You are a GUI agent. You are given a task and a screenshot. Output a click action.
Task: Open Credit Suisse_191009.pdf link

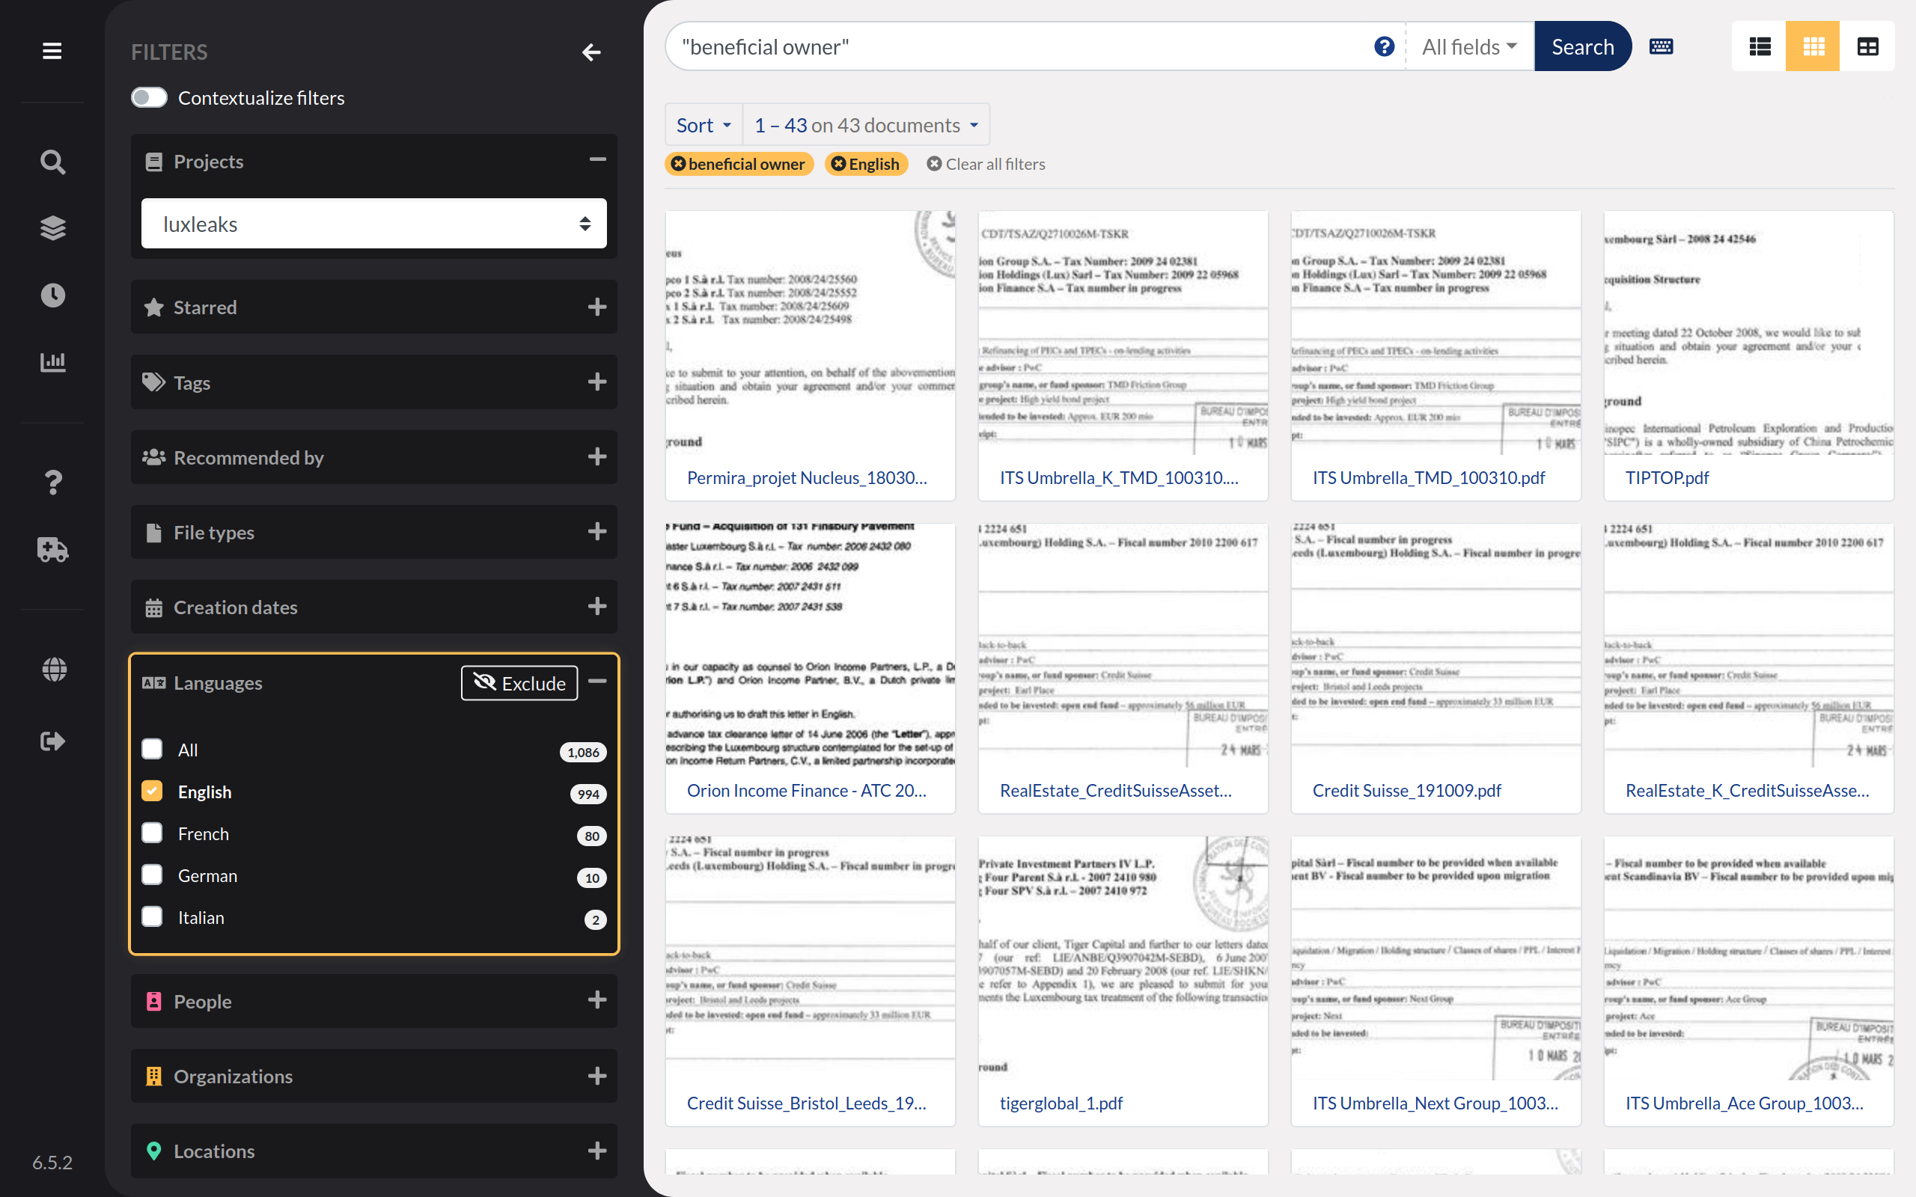pos(1406,790)
